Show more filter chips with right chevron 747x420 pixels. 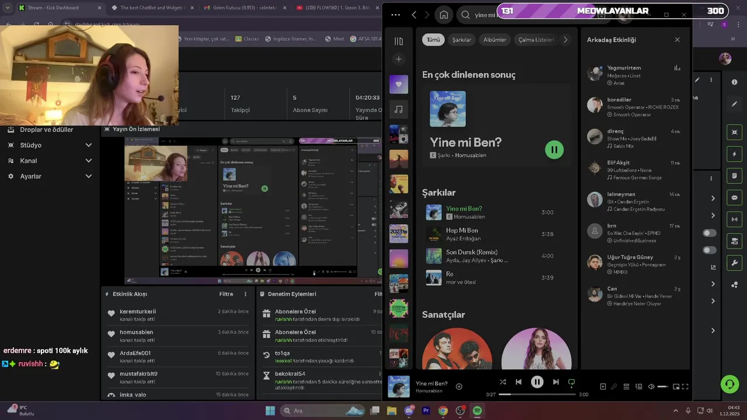point(565,40)
